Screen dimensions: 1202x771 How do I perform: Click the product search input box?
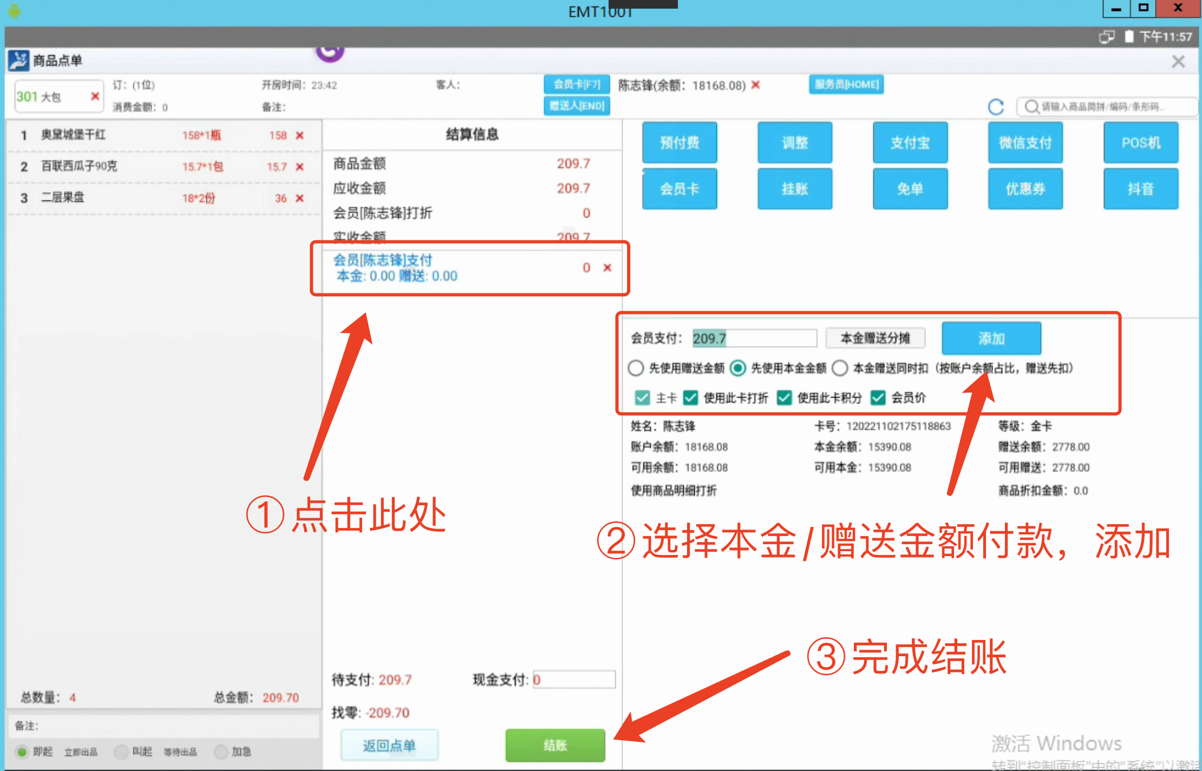(x=1107, y=107)
